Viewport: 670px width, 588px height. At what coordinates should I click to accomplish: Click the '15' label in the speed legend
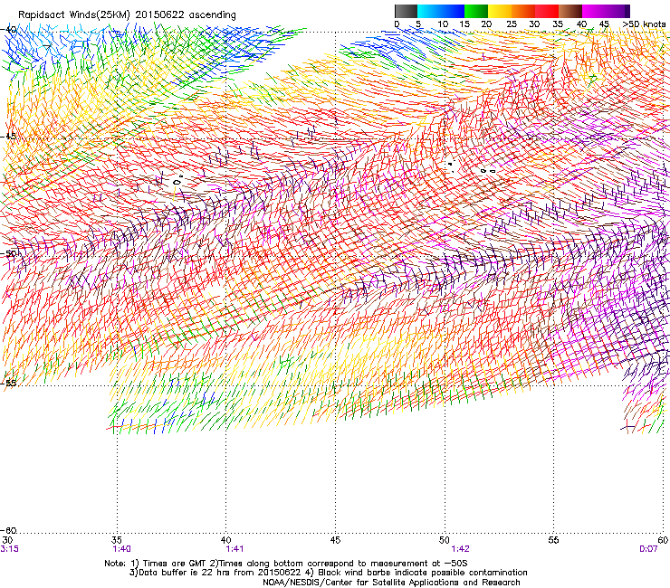coord(464,24)
